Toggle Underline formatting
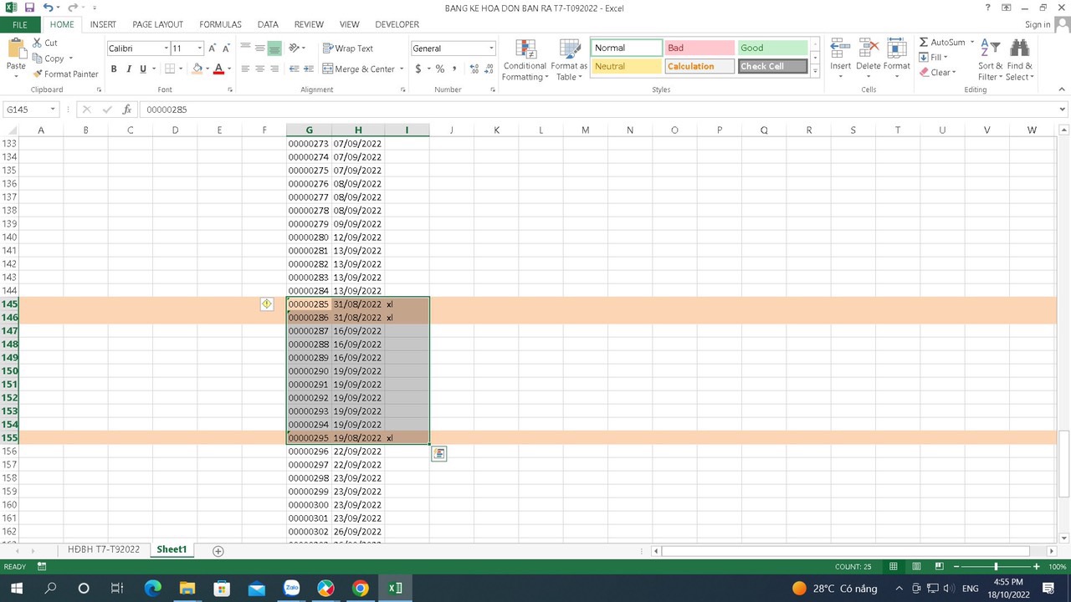Image resolution: width=1071 pixels, height=602 pixels. (143, 69)
